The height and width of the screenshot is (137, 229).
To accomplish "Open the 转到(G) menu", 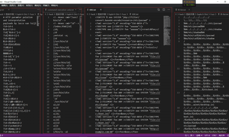I will [29, 5].
